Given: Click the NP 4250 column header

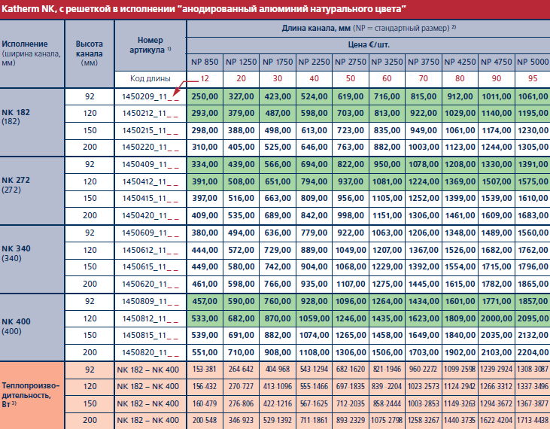Looking at the screenshot, I should click(460, 62).
